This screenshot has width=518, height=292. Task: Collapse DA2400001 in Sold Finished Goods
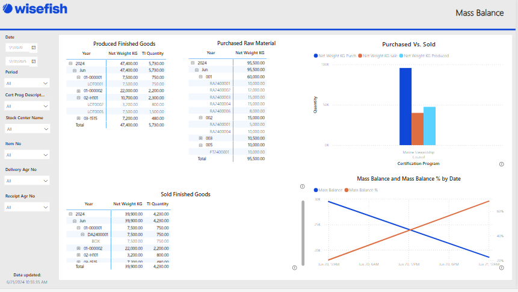82,234
